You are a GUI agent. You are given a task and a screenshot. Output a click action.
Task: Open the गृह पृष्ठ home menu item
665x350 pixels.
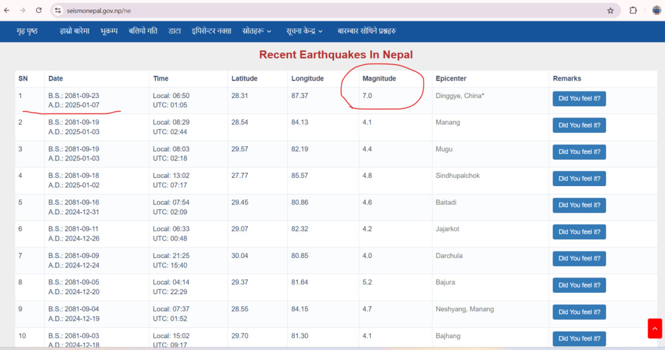(x=27, y=31)
